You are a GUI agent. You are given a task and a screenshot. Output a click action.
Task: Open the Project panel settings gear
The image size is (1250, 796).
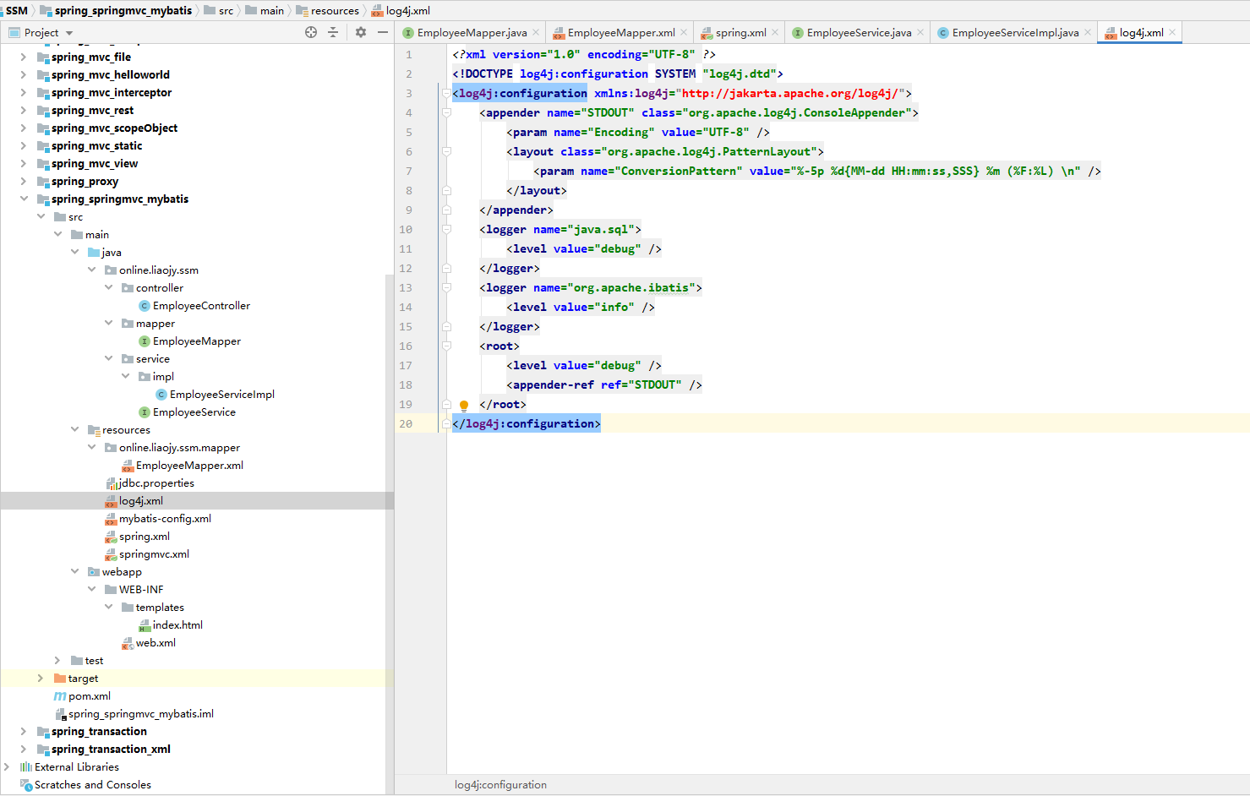361,32
